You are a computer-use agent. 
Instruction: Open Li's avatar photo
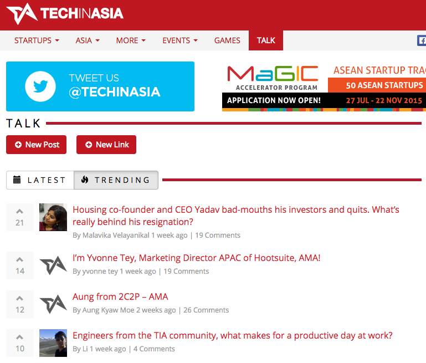tap(53, 343)
